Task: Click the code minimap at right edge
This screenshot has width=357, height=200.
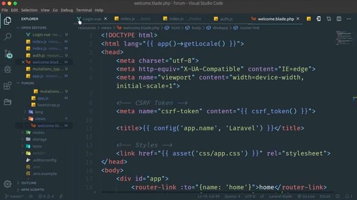Action: point(344,38)
